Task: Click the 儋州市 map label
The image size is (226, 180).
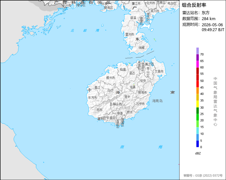Action: (x=111, y=78)
